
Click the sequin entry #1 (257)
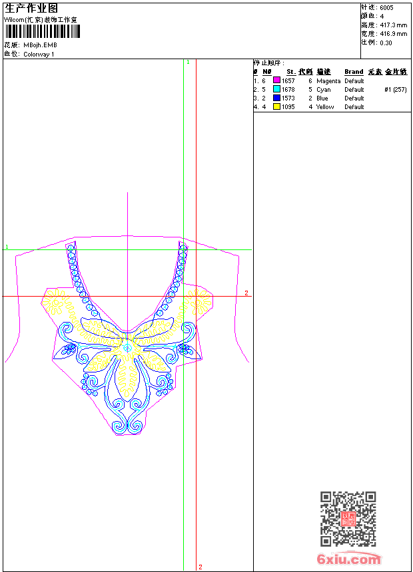(x=395, y=89)
